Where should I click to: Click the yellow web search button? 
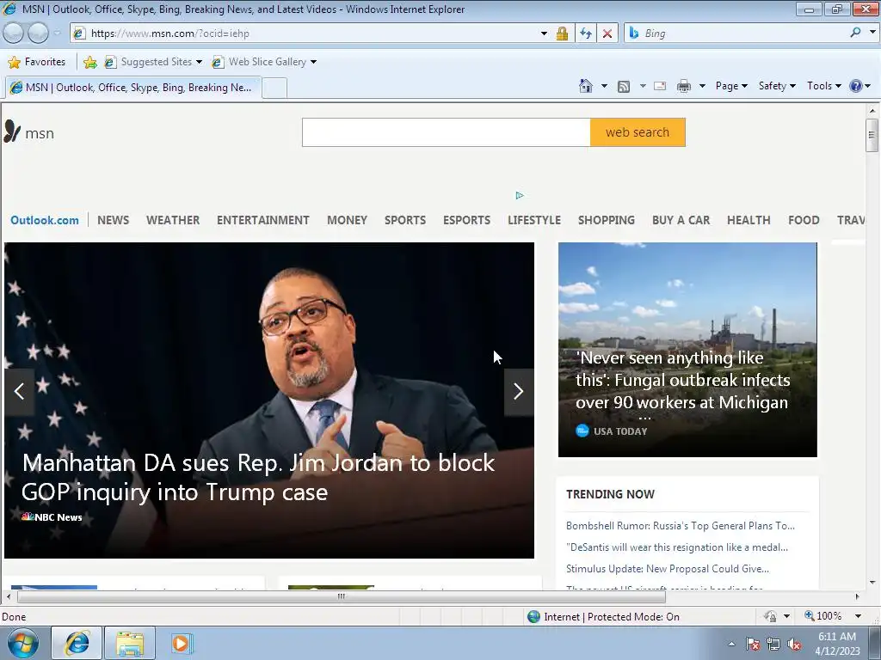pyautogui.click(x=638, y=132)
